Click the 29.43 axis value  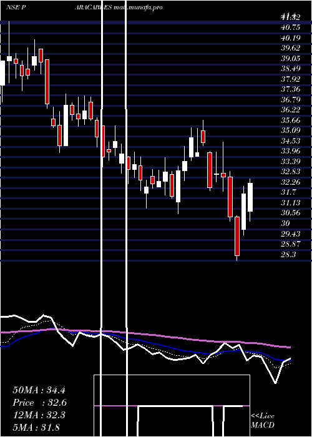pos(291,233)
